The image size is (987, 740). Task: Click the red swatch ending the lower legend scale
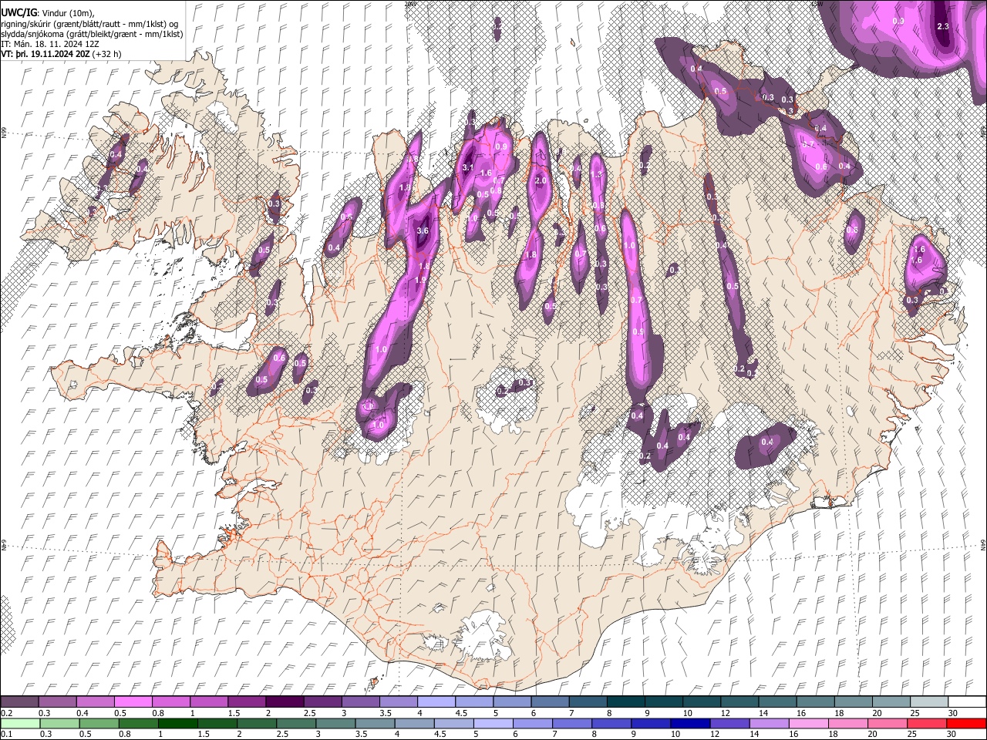coord(966,723)
